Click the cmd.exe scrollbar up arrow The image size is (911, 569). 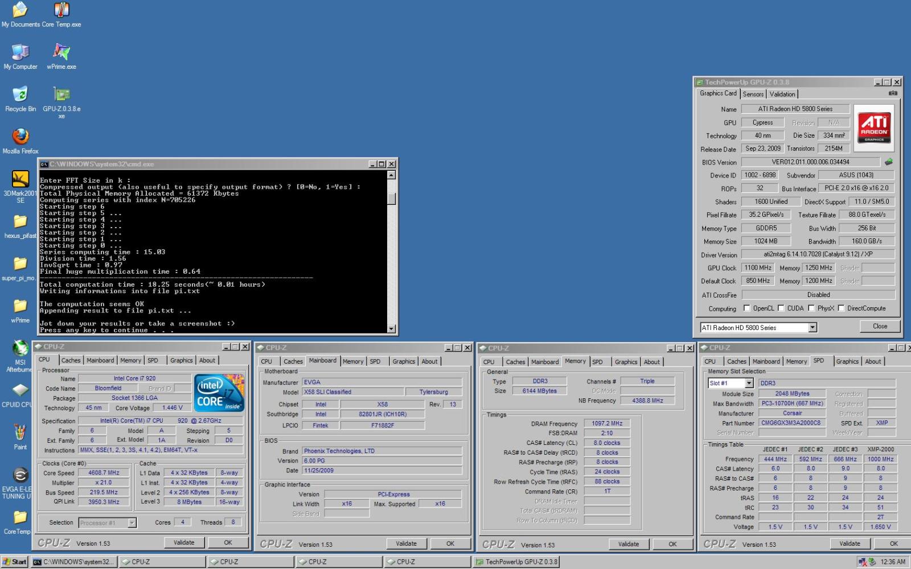click(x=391, y=175)
